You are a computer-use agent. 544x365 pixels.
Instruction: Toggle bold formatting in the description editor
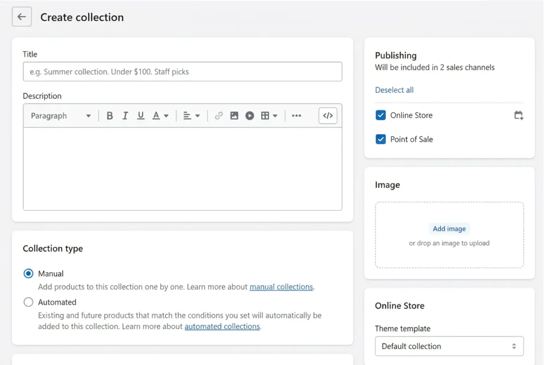pos(110,115)
